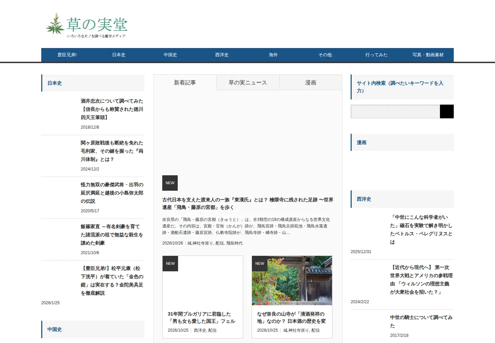Open the 磁石 ペトルス・ペレグリヌス article
The image size is (495, 343).
[421, 229]
